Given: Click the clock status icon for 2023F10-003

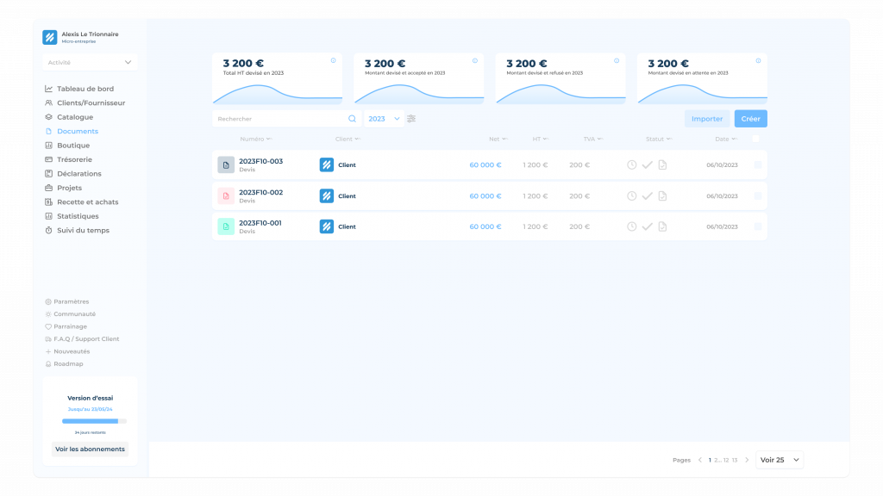Looking at the screenshot, I should [x=631, y=164].
